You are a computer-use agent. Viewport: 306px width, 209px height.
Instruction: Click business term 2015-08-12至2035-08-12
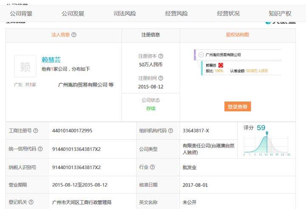tap(79, 185)
